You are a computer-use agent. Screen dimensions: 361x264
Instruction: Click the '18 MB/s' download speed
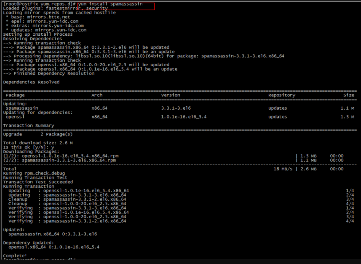(x=283, y=169)
